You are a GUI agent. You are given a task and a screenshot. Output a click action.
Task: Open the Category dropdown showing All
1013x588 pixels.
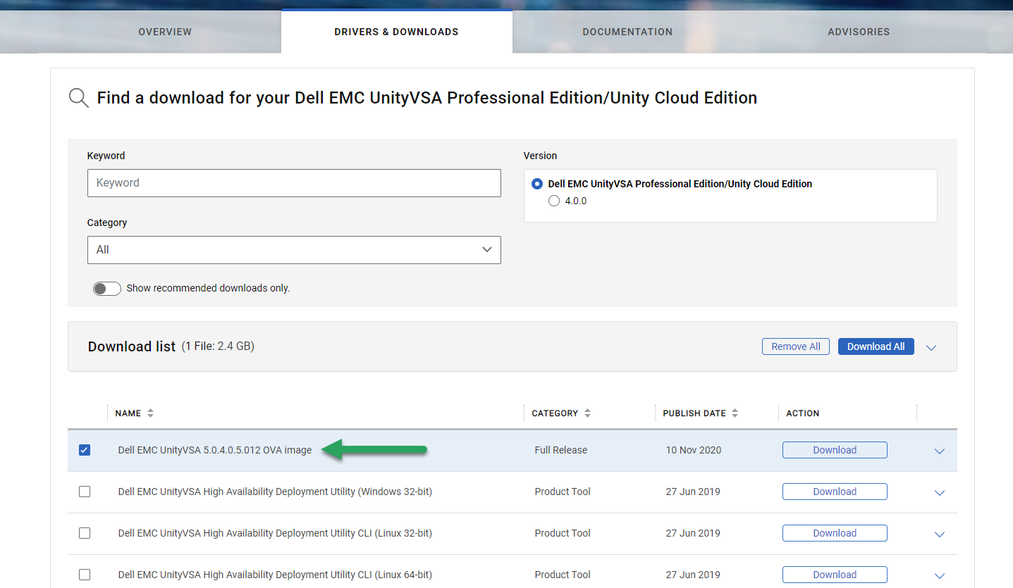[294, 250]
